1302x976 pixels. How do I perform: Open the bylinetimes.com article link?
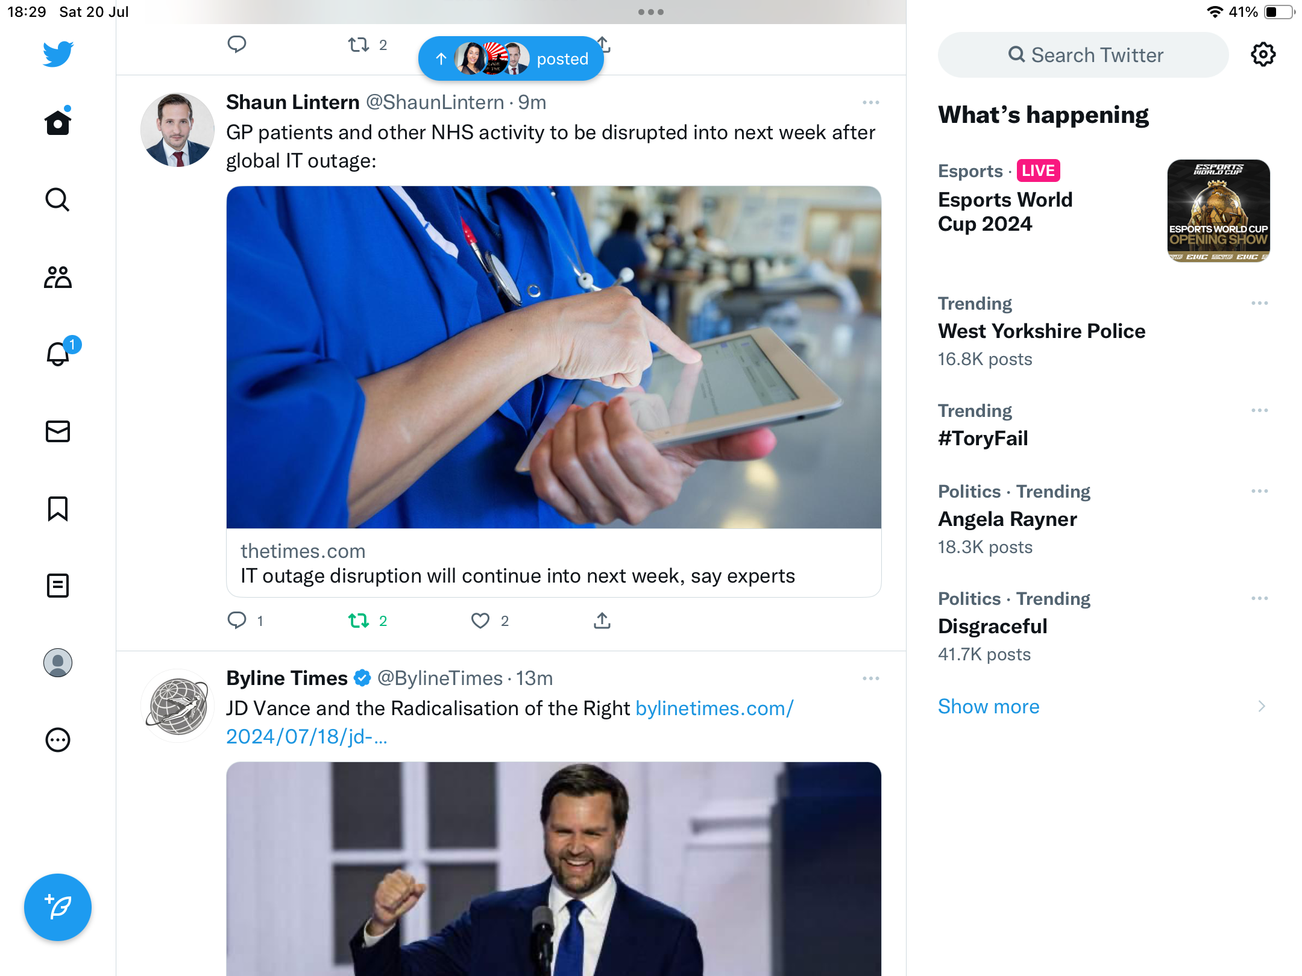tap(714, 709)
